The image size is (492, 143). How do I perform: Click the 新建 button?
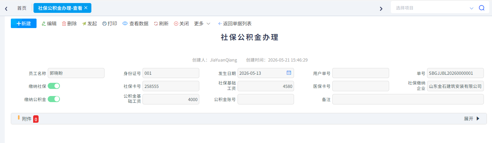coord(24,23)
